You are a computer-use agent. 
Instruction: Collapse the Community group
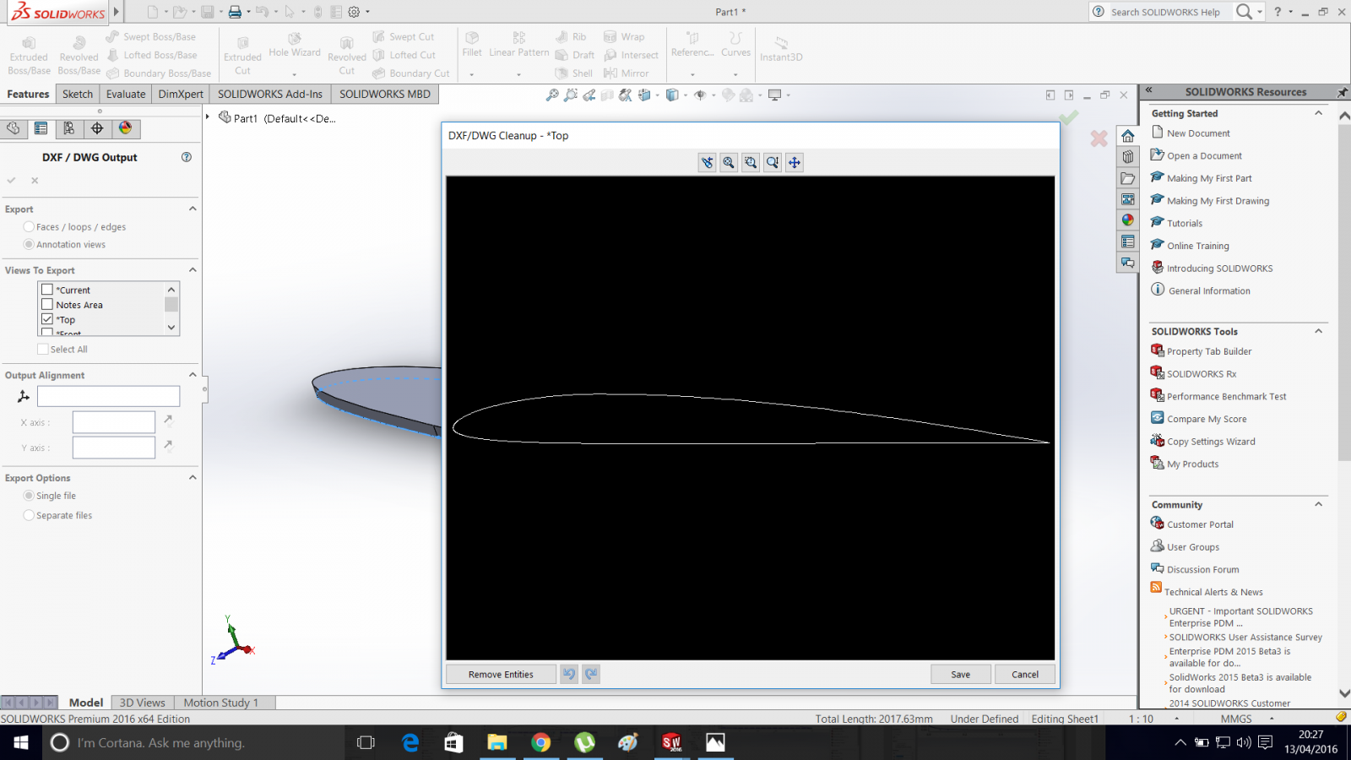tap(1318, 504)
